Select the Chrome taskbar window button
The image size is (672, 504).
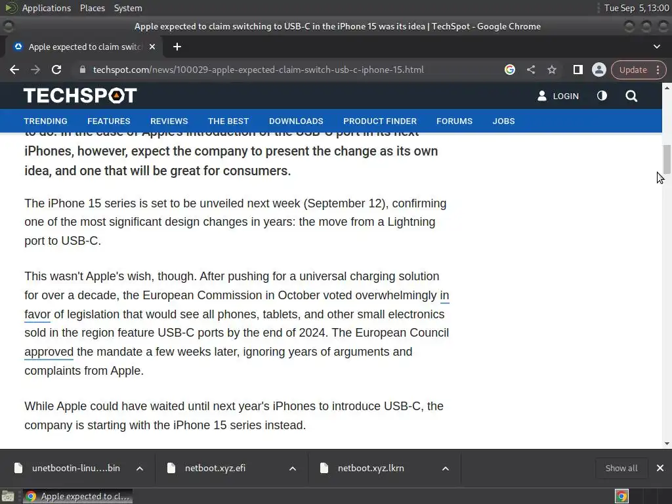coord(77,496)
